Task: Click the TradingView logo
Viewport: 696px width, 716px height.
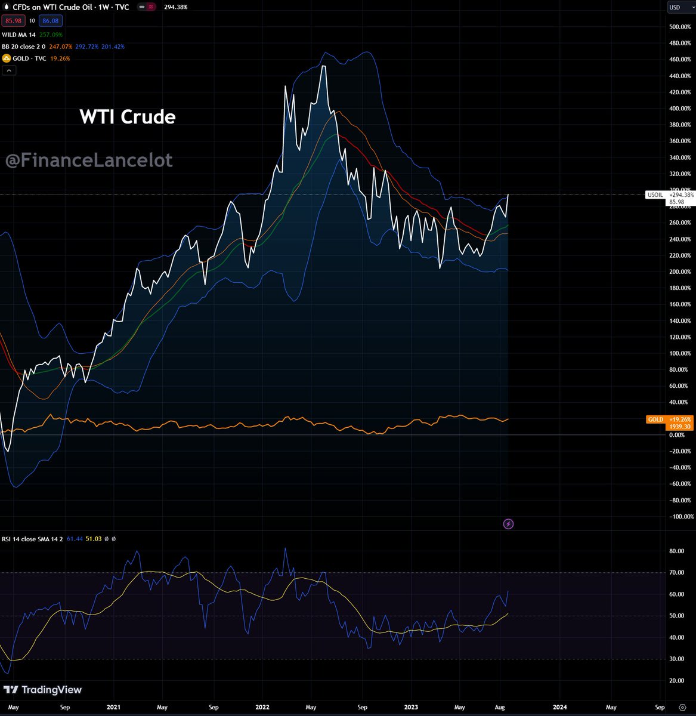Action: tap(42, 690)
